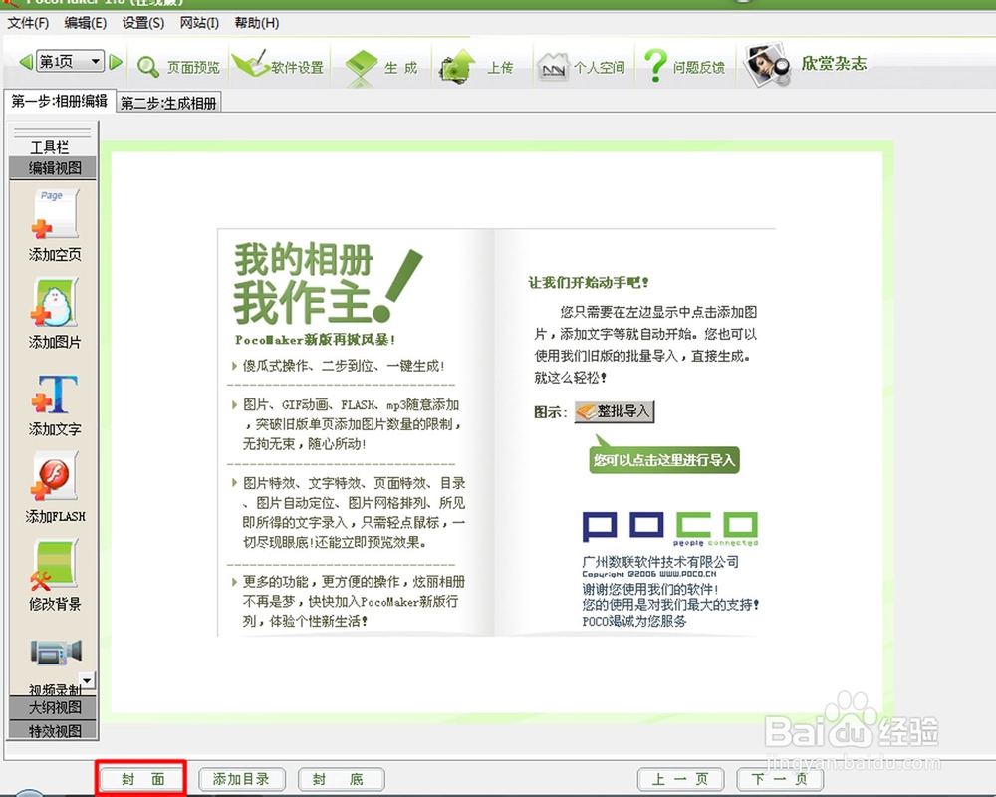Click the 整批导入 batch import button

pyautogui.click(x=615, y=411)
